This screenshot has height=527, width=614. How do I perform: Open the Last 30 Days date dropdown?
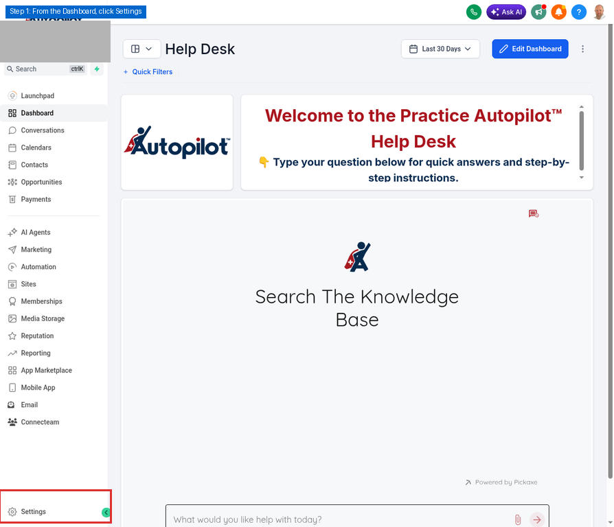(440, 49)
